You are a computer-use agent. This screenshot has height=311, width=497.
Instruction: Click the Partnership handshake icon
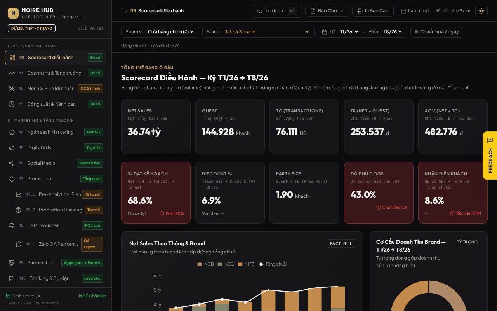click(x=12, y=263)
